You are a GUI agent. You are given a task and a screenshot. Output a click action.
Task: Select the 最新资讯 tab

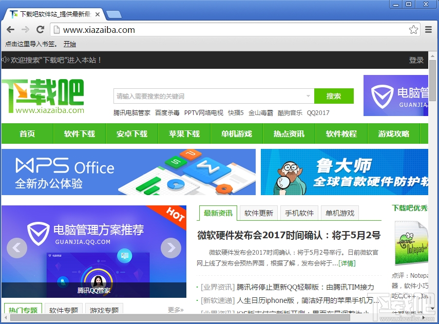[x=218, y=213]
